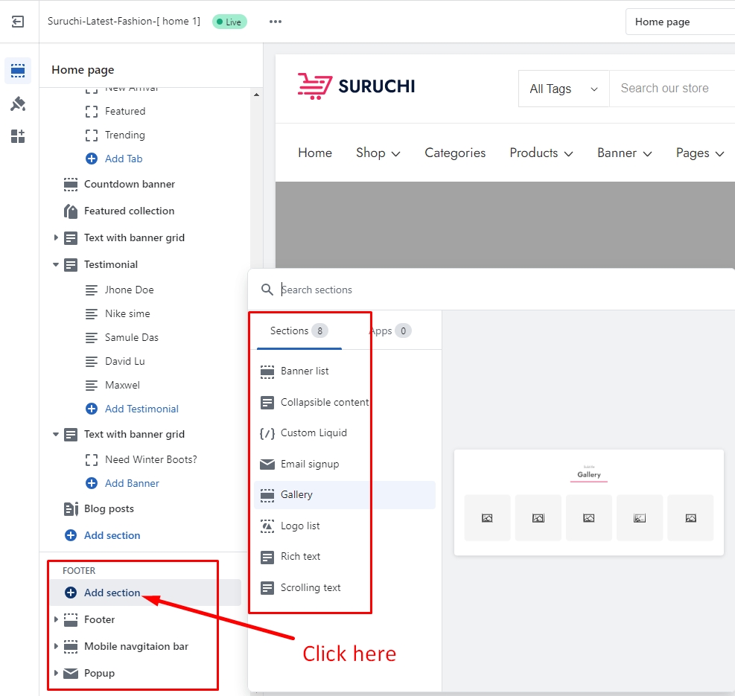Click the Add Testimonial link

(x=141, y=409)
